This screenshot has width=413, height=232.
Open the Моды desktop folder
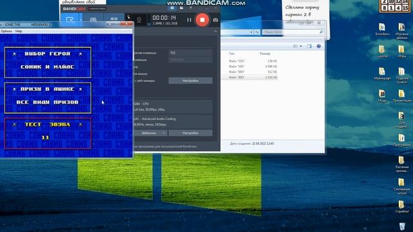382,96
